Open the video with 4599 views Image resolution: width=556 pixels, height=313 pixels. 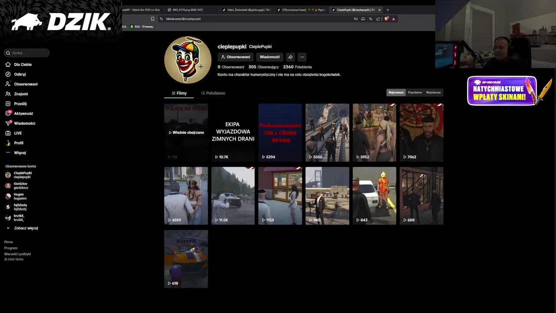186,196
